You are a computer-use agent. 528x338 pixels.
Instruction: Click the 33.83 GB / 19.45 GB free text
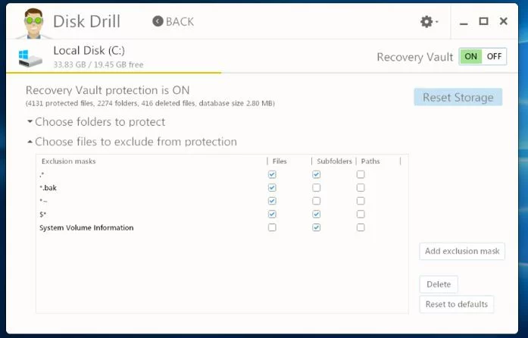pos(98,64)
